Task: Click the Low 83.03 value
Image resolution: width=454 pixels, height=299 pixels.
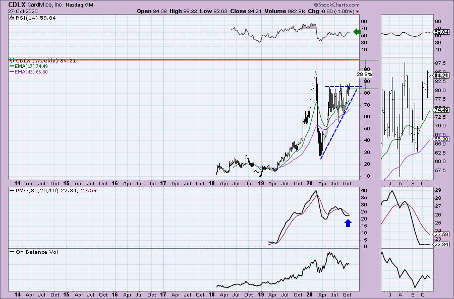Action: 213,11
